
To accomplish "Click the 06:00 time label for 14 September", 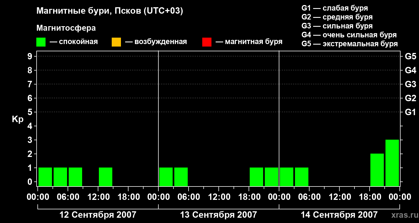I will pos(309,197).
